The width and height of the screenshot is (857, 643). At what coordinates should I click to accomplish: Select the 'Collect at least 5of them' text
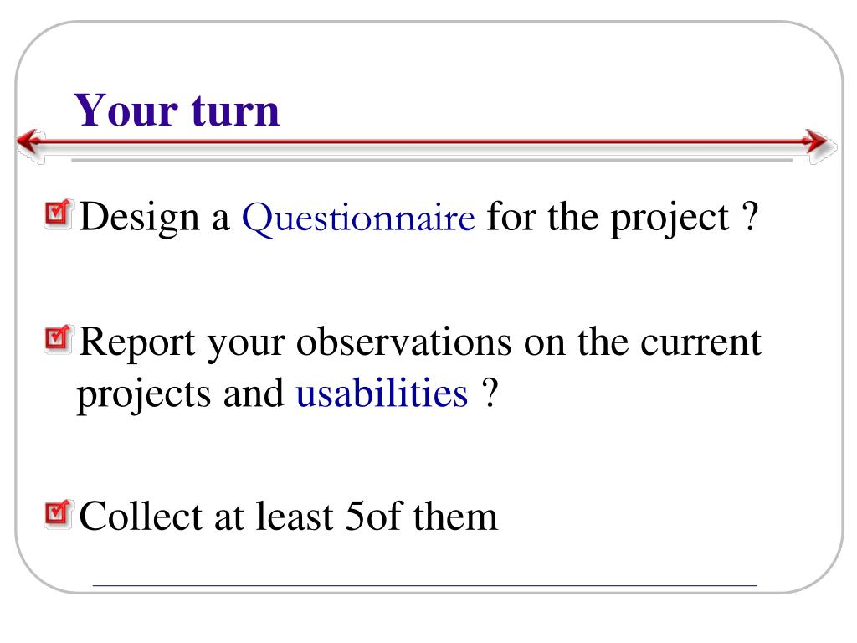pyautogui.click(x=289, y=516)
